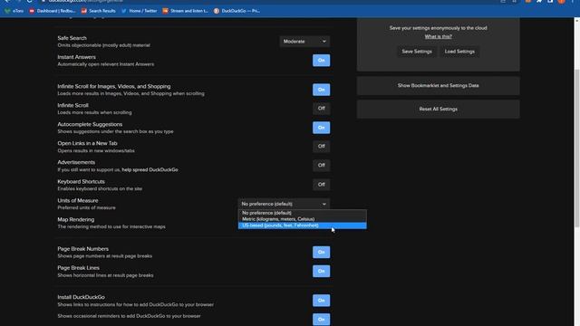Image resolution: width=580 pixels, height=326 pixels.
Task: Collapse the Units of Measure dropdown
Action: tap(284, 204)
